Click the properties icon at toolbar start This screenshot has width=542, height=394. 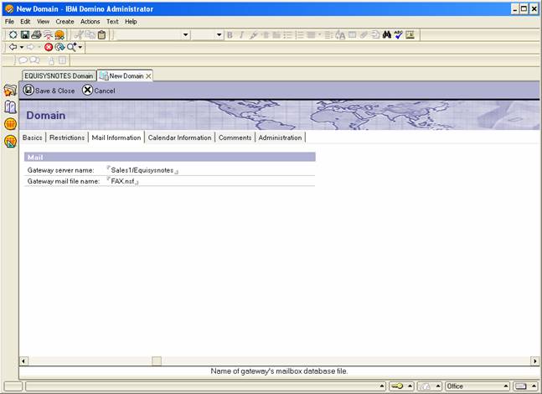(x=13, y=35)
